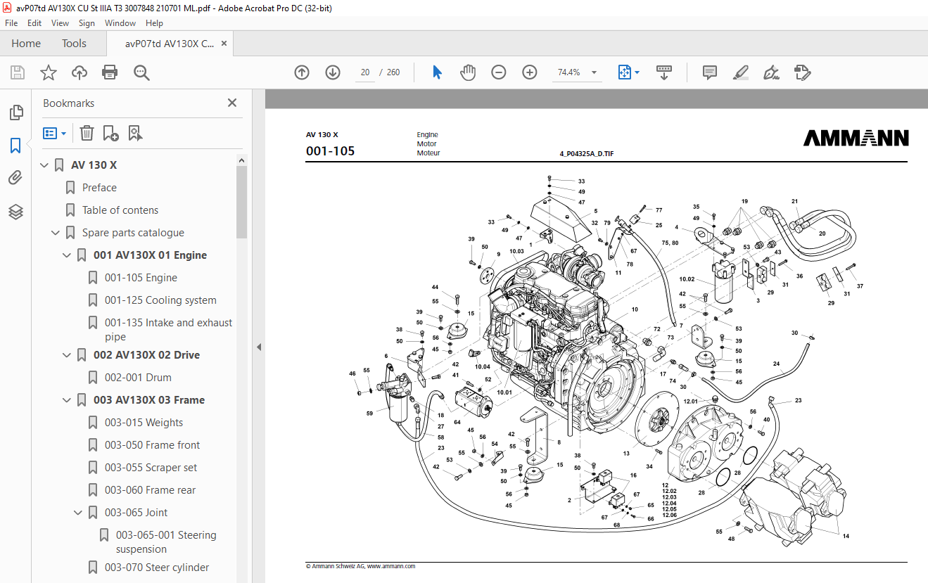Open the View menu

pos(60,23)
